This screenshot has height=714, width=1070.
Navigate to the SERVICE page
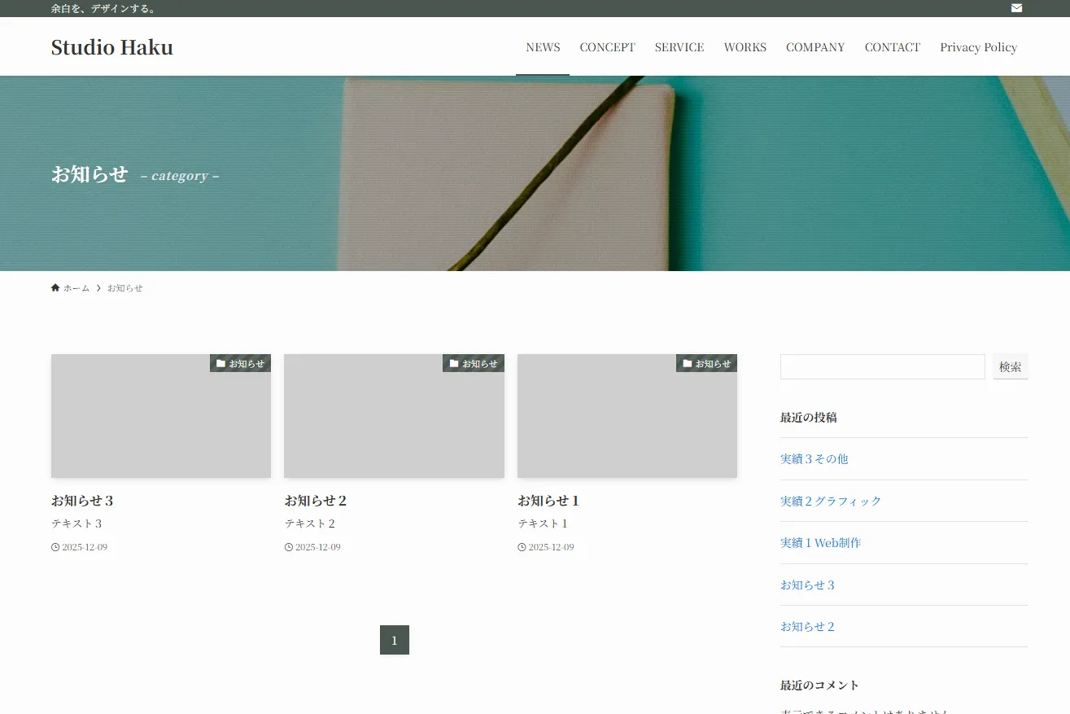pos(679,46)
